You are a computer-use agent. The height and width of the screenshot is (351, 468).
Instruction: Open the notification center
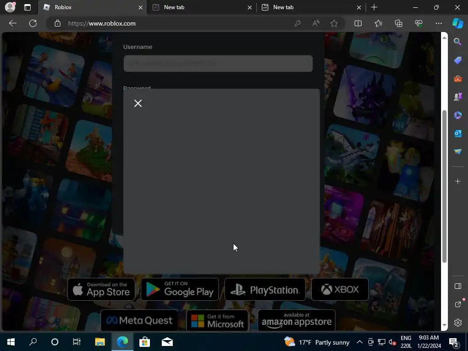click(454, 342)
